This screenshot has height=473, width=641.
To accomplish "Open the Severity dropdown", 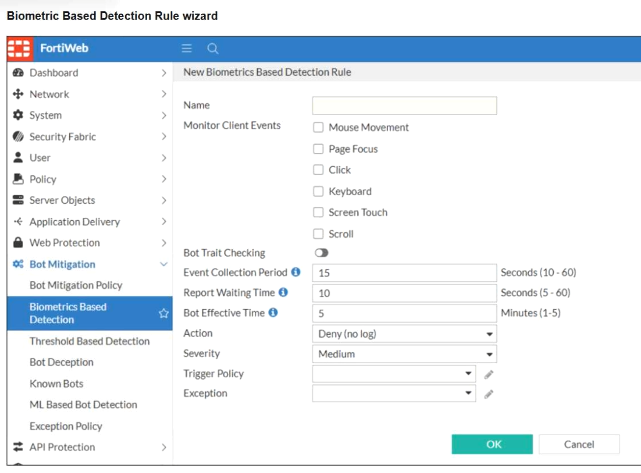I will point(404,354).
